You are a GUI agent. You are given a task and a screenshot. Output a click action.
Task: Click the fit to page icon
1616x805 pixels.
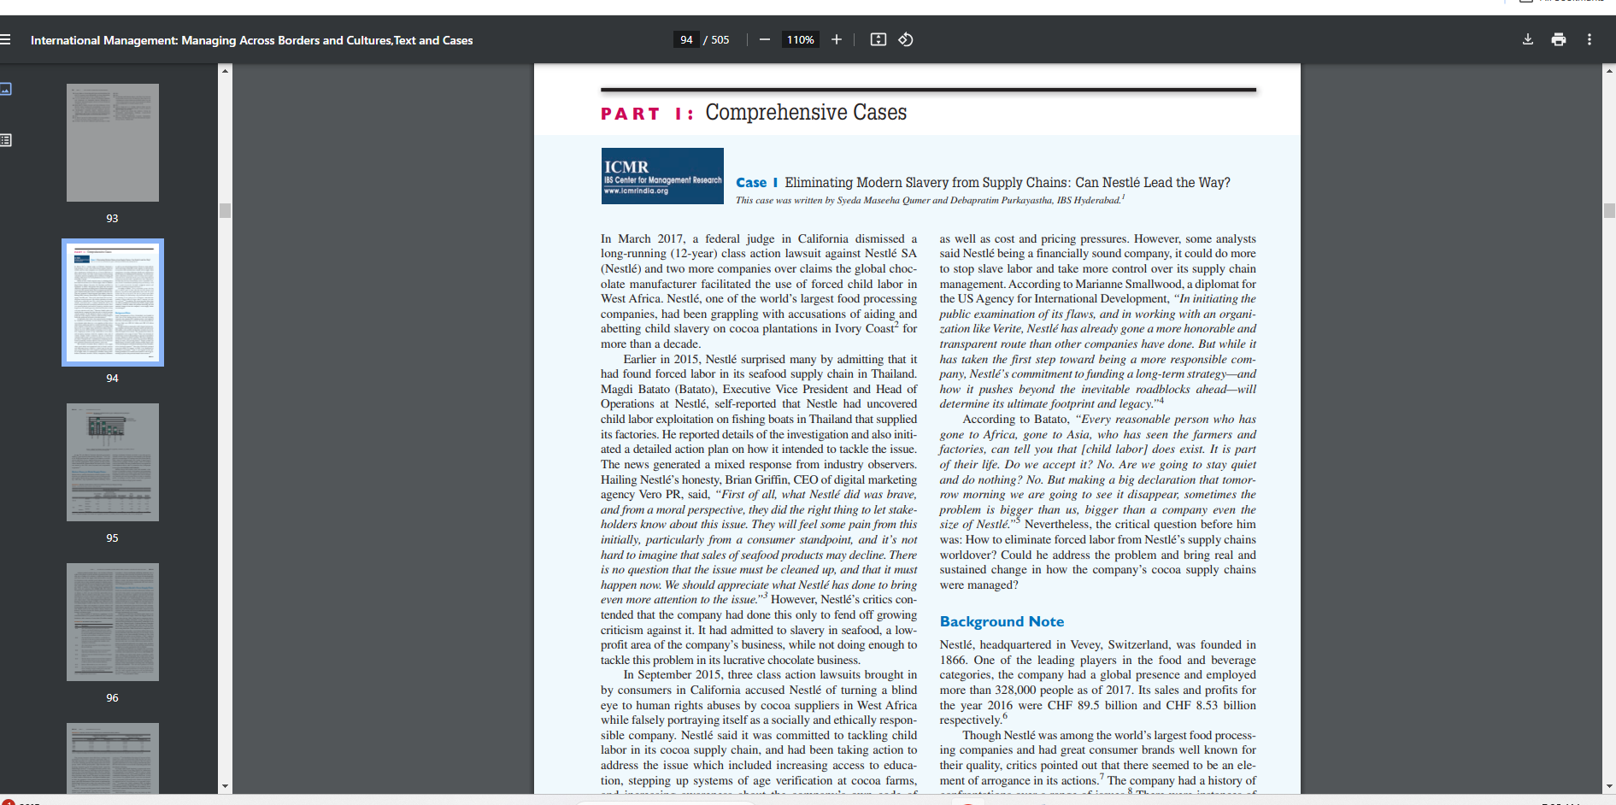879,39
